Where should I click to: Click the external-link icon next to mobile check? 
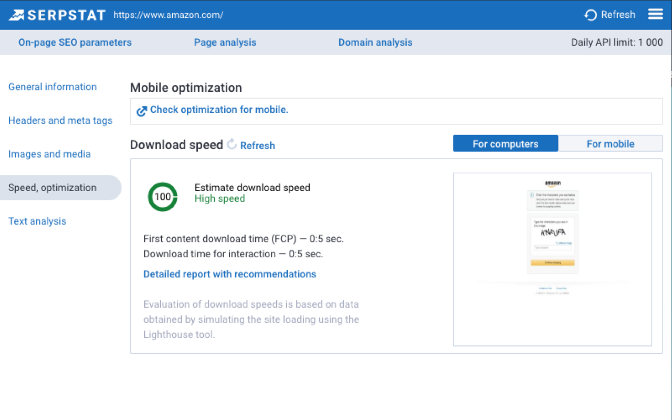(141, 111)
